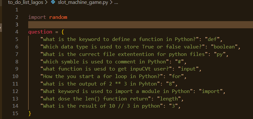
Task: Click "What is the result of 10 // 3" string
Action: click(101, 106)
